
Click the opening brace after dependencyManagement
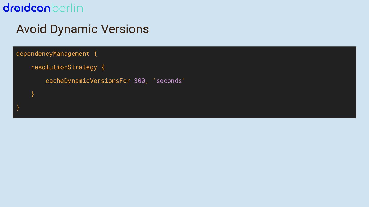coord(96,54)
